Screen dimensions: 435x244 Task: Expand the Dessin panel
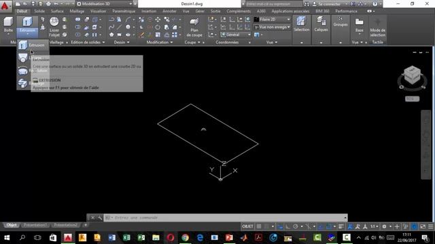[122, 42]
